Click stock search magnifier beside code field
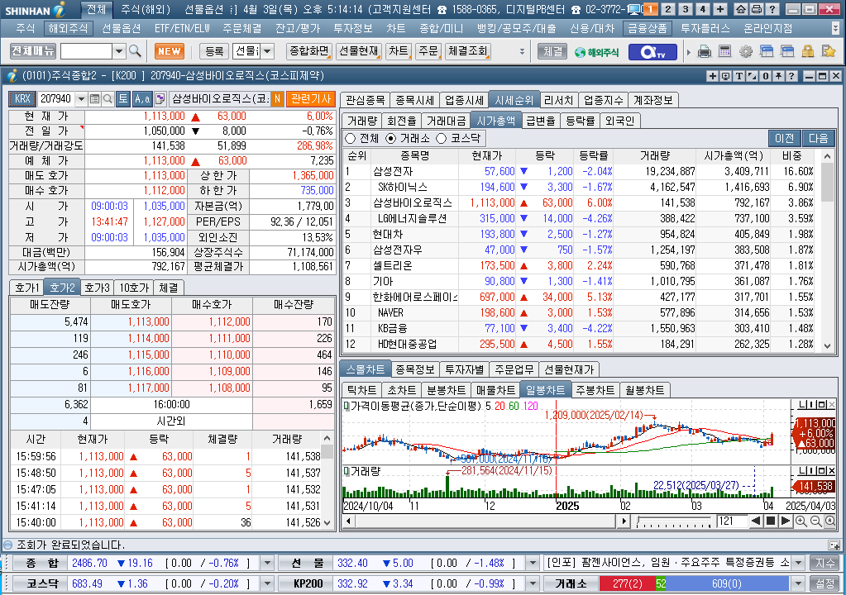 point(108,98)
